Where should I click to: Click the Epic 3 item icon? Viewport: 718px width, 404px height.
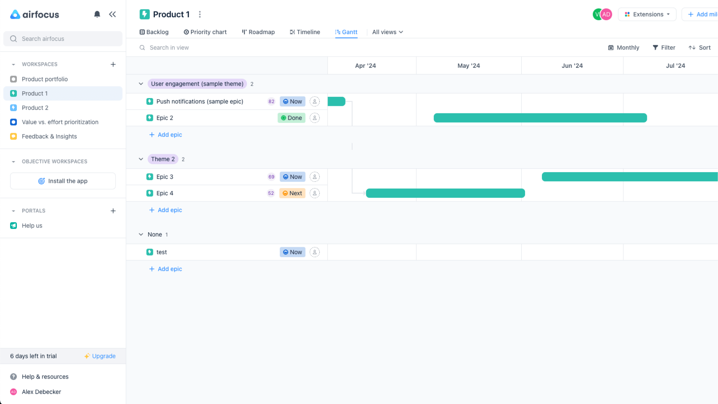[x=150, y=177]
